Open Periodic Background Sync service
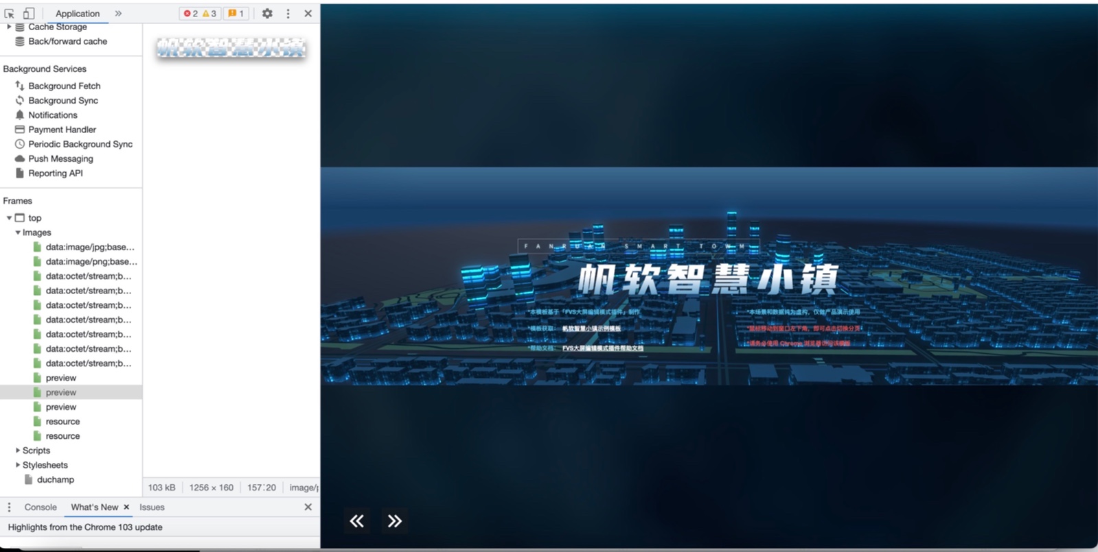This screenshot has height=552, width=1098. [x=80, y=144]
